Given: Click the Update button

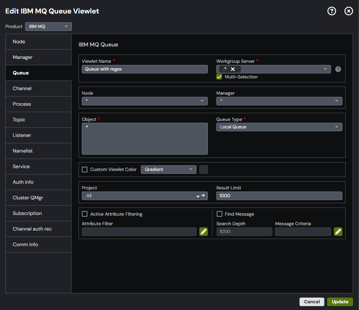Looking at the screenshot, I should pyautogui.click(x=340, y=302).
